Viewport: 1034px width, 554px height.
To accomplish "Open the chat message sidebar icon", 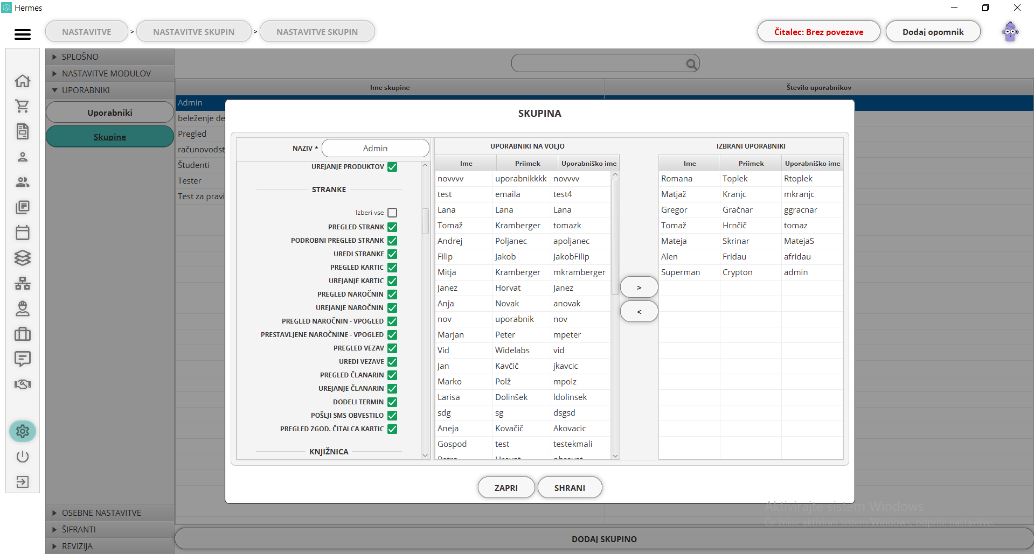I will (x=23, y=359).
